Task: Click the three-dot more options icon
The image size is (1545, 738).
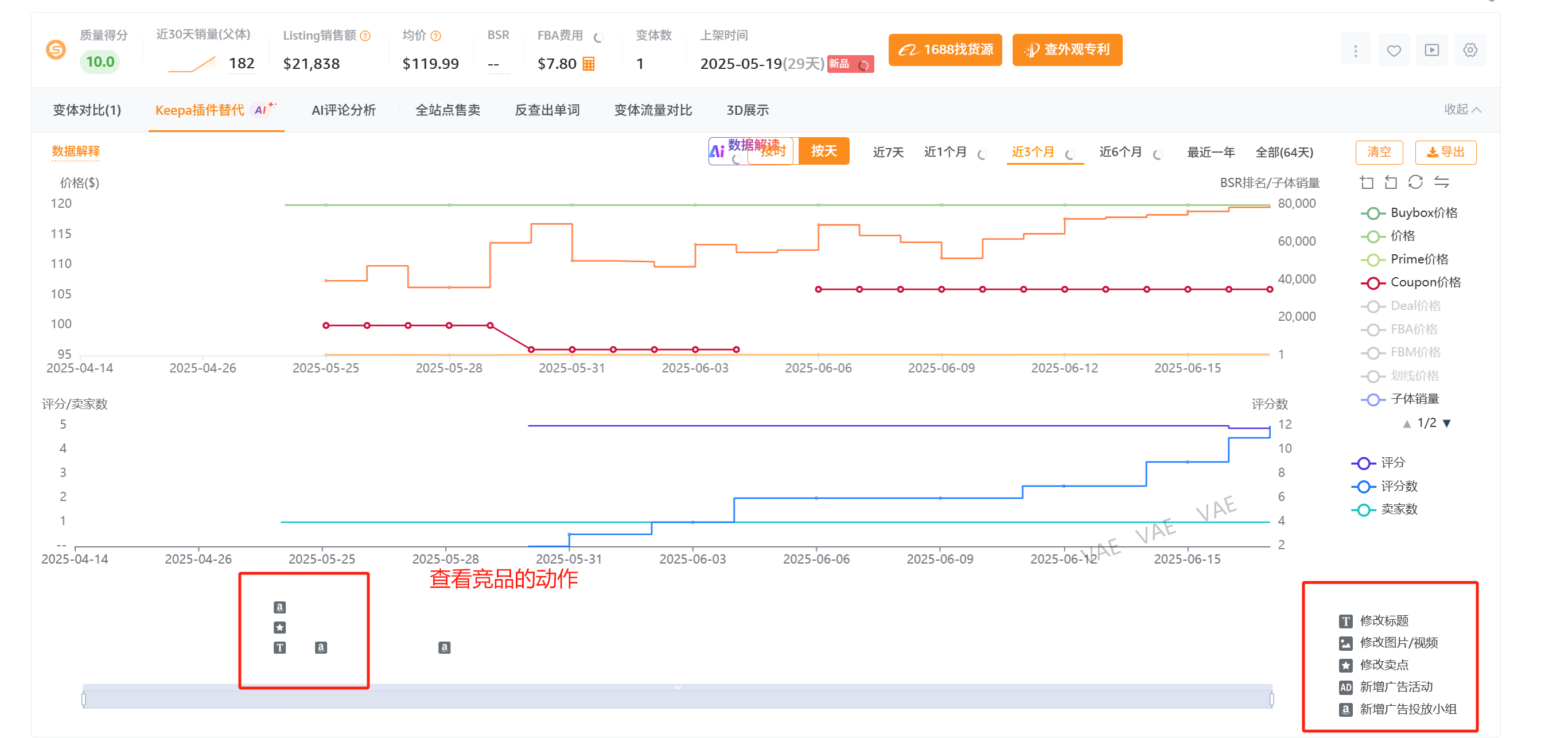Action: [x=1356, y=51]
